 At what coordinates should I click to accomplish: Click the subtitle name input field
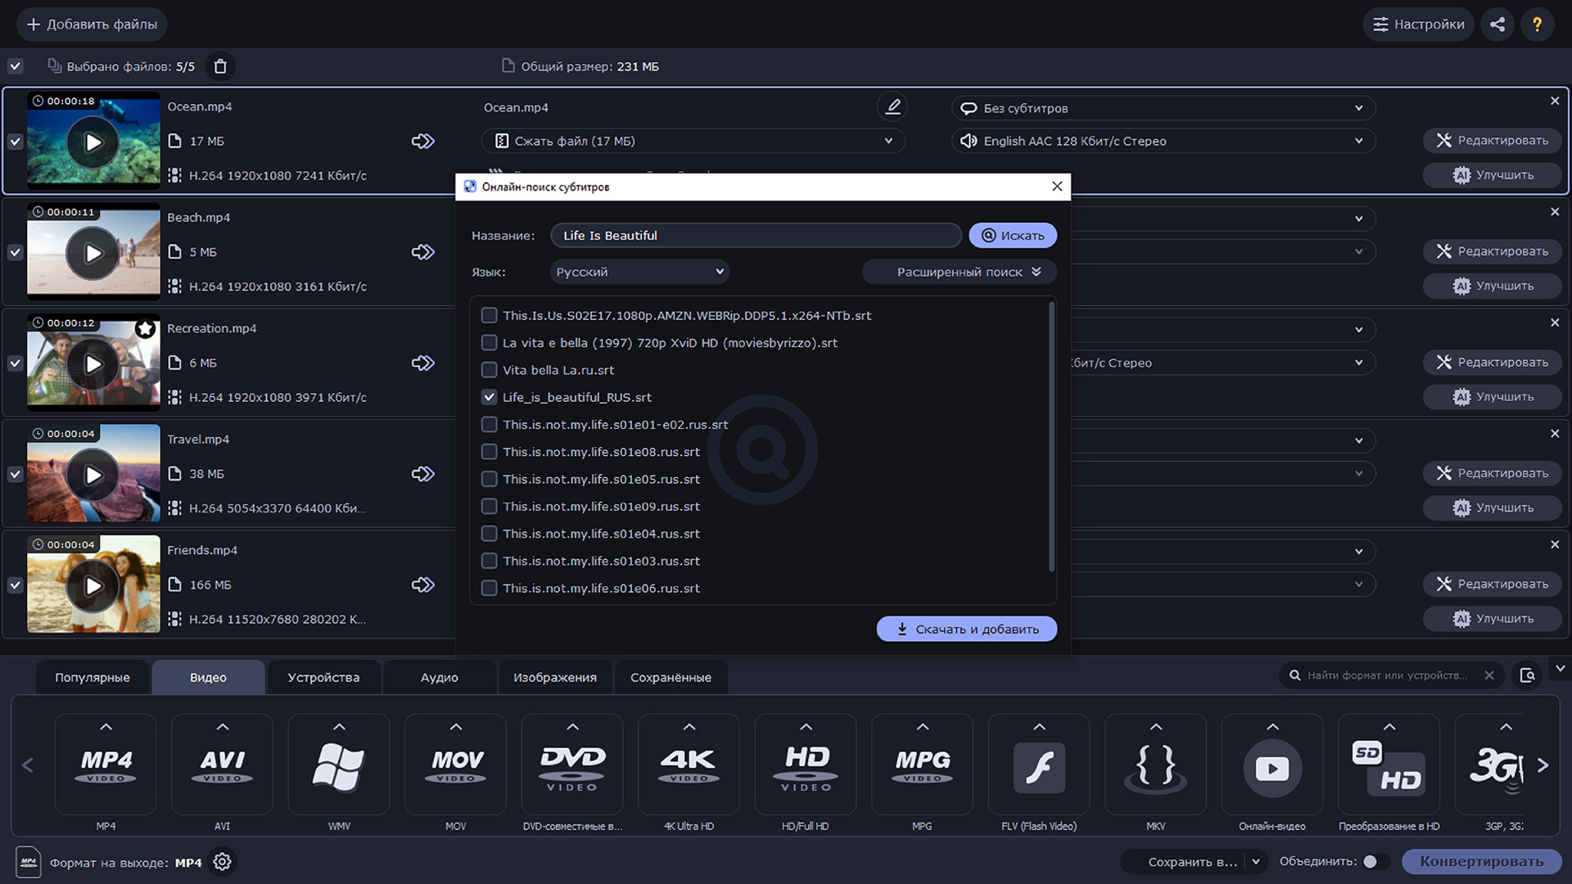755,236
